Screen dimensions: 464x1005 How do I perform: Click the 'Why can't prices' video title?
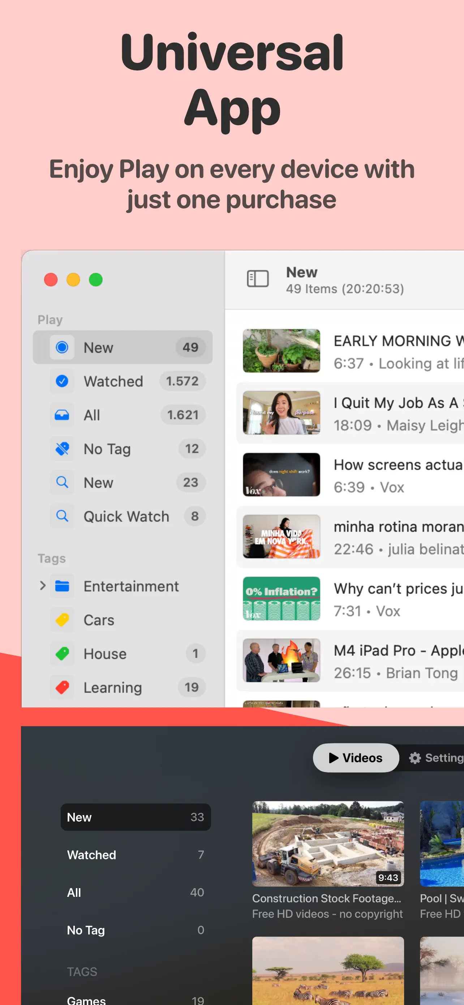pyautogui.click(x=399, y=589)
